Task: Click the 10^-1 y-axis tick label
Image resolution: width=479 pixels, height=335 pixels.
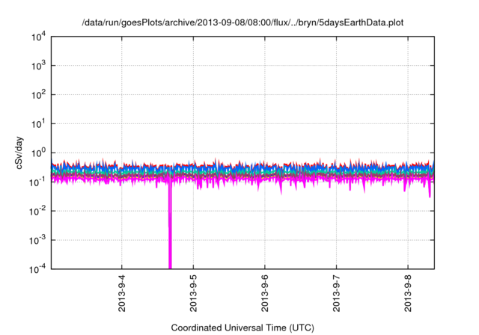Action: click(x=38, y=182)
